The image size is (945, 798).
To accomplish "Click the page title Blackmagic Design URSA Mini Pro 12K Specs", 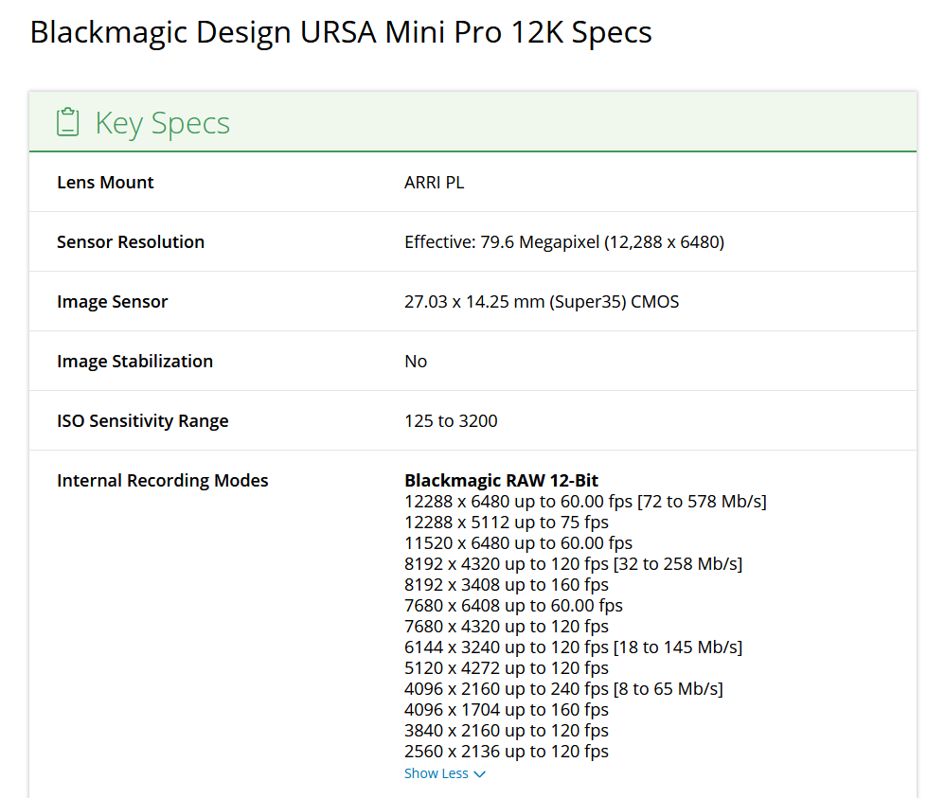I will coord(341,32).
